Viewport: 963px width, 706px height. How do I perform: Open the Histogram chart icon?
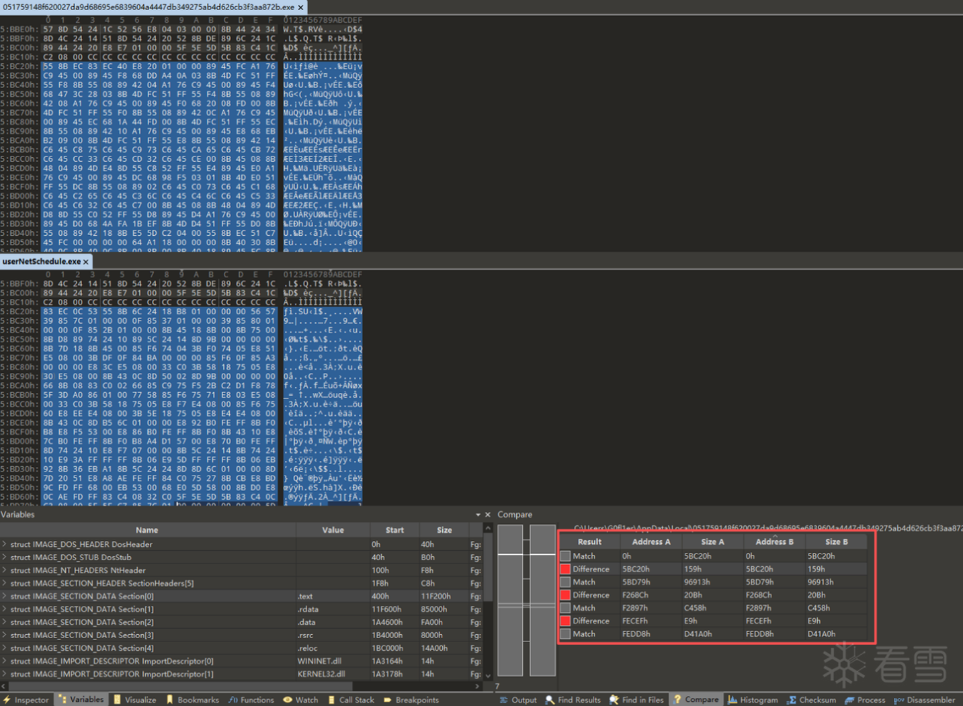pos(732,700)
